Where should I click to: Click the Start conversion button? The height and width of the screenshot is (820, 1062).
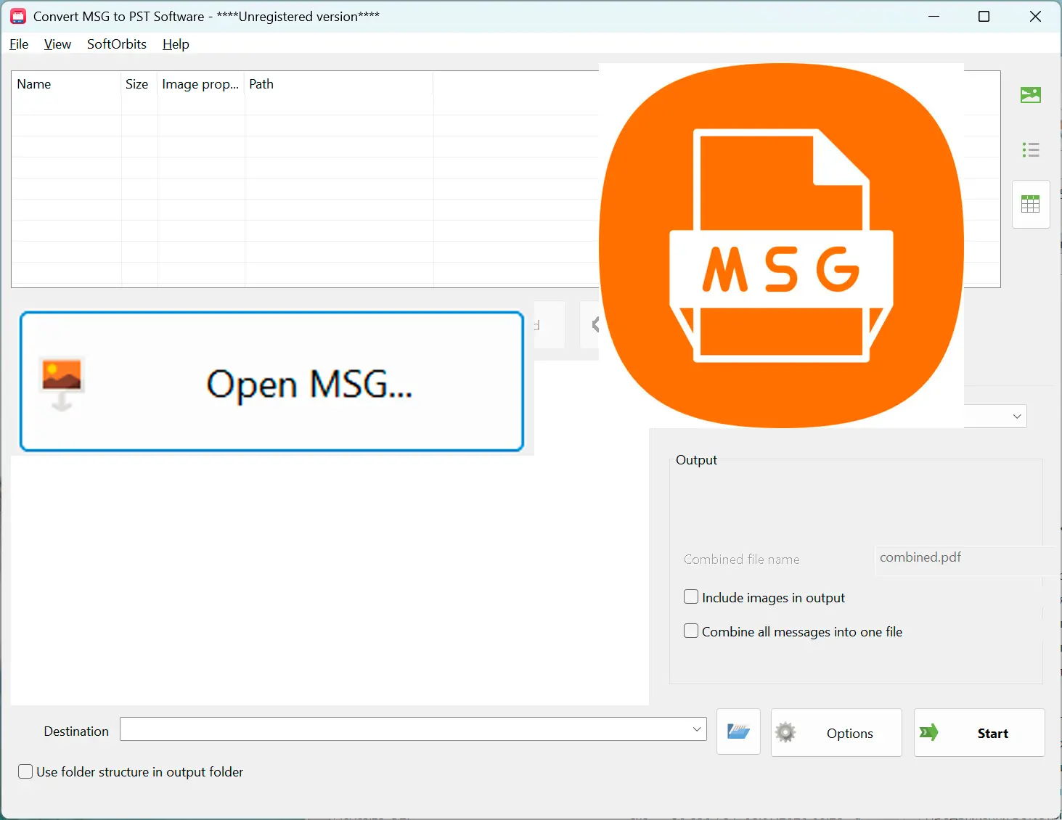(979, 732)
